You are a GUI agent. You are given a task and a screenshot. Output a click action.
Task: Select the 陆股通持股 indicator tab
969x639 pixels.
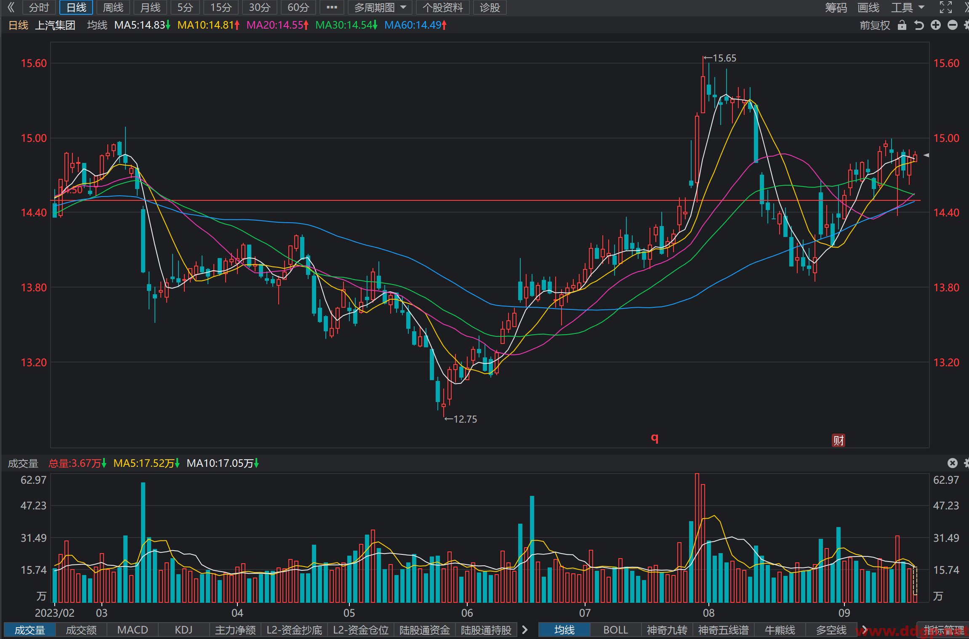click(486, 630)
